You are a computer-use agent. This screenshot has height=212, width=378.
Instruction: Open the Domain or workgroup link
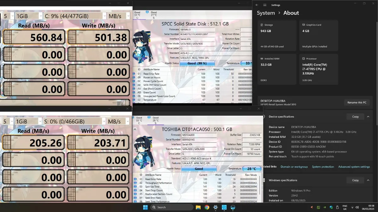tap(294, 167)
